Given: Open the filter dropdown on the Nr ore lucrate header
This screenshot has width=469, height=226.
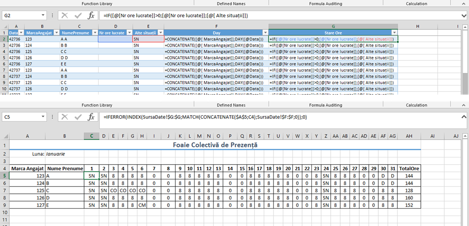Looking at the screenshot, I should pyautogui.click(x=128, y=33).
